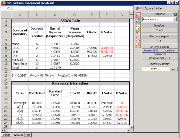
Task: Click the Low CI value -0.6427
Action: pos(75,115)
